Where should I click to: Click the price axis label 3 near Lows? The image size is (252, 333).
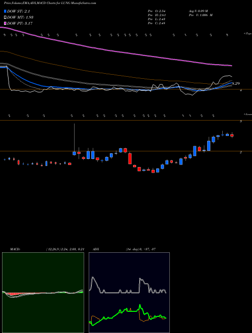click(x=241, y=122)
